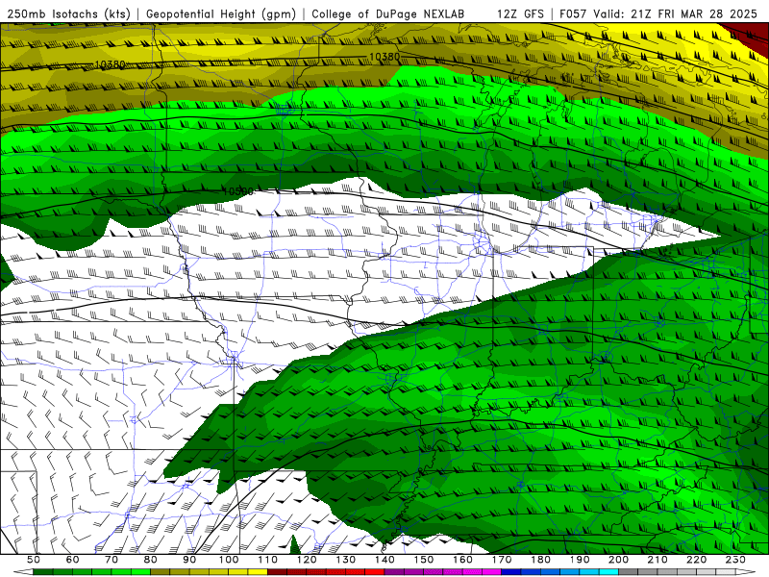Pick the olive swatch just right of 80
The image size is (769, 577).
[x=161, y=572]
